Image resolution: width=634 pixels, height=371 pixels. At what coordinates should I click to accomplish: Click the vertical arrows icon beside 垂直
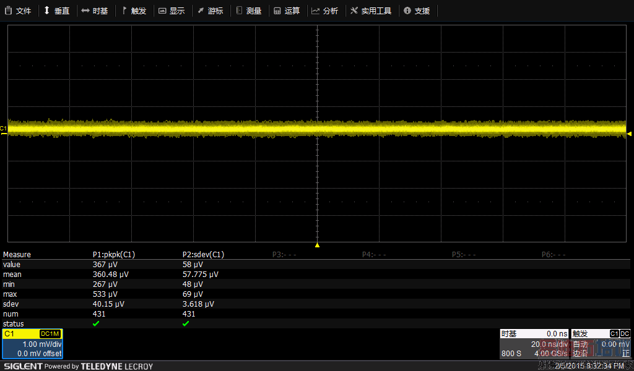click(x=47, y=11)
